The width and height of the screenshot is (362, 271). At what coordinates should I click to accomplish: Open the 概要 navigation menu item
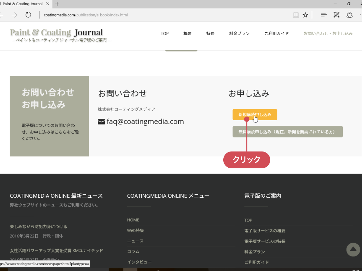click(x=188, y=34)
